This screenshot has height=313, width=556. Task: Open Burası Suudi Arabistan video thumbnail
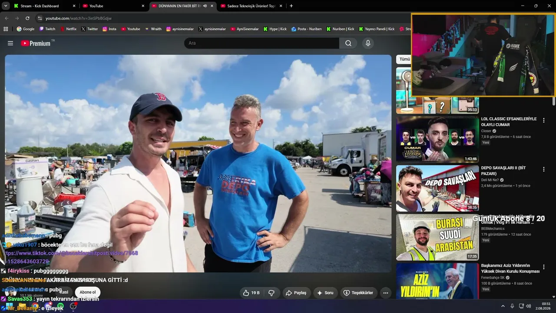437,237
